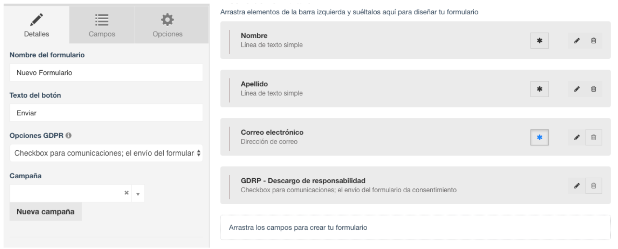Edit the Nombre field with the pencil icon
The height and width of the screenshot is (249, 618).
[576, 40]
